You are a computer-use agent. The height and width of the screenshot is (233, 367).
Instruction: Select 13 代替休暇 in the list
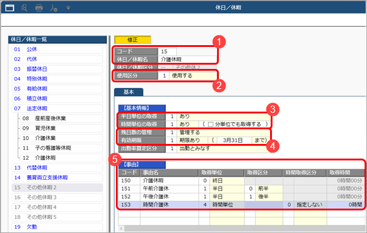(x=57, y=168)
